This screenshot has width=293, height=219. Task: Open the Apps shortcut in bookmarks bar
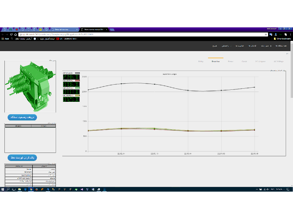click(x=5, y=38)
